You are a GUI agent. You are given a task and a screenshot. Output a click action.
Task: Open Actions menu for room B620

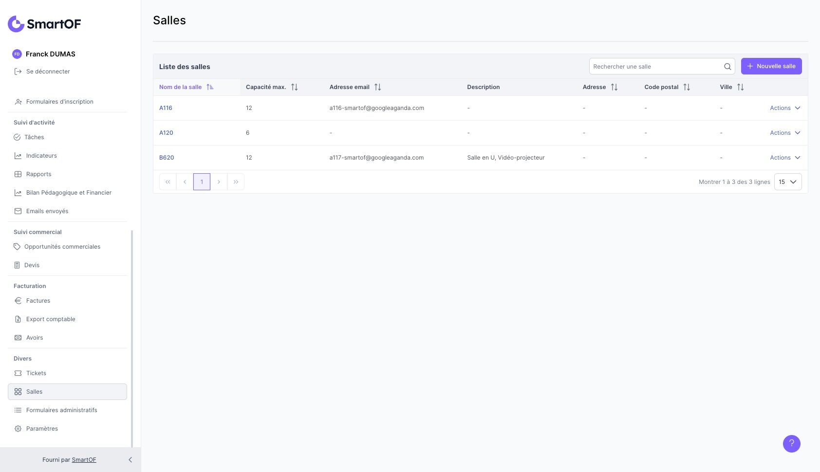(x=785, y=158)
